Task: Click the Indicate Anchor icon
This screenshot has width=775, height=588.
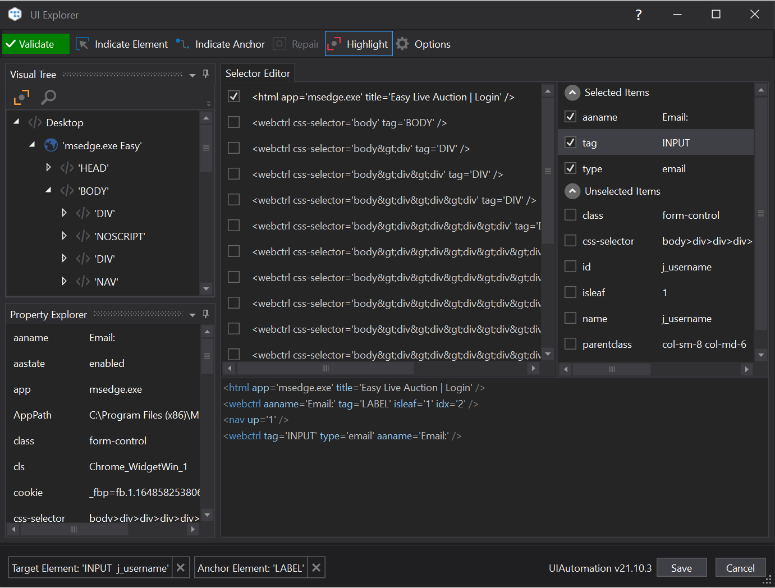Action: point(182,44)
